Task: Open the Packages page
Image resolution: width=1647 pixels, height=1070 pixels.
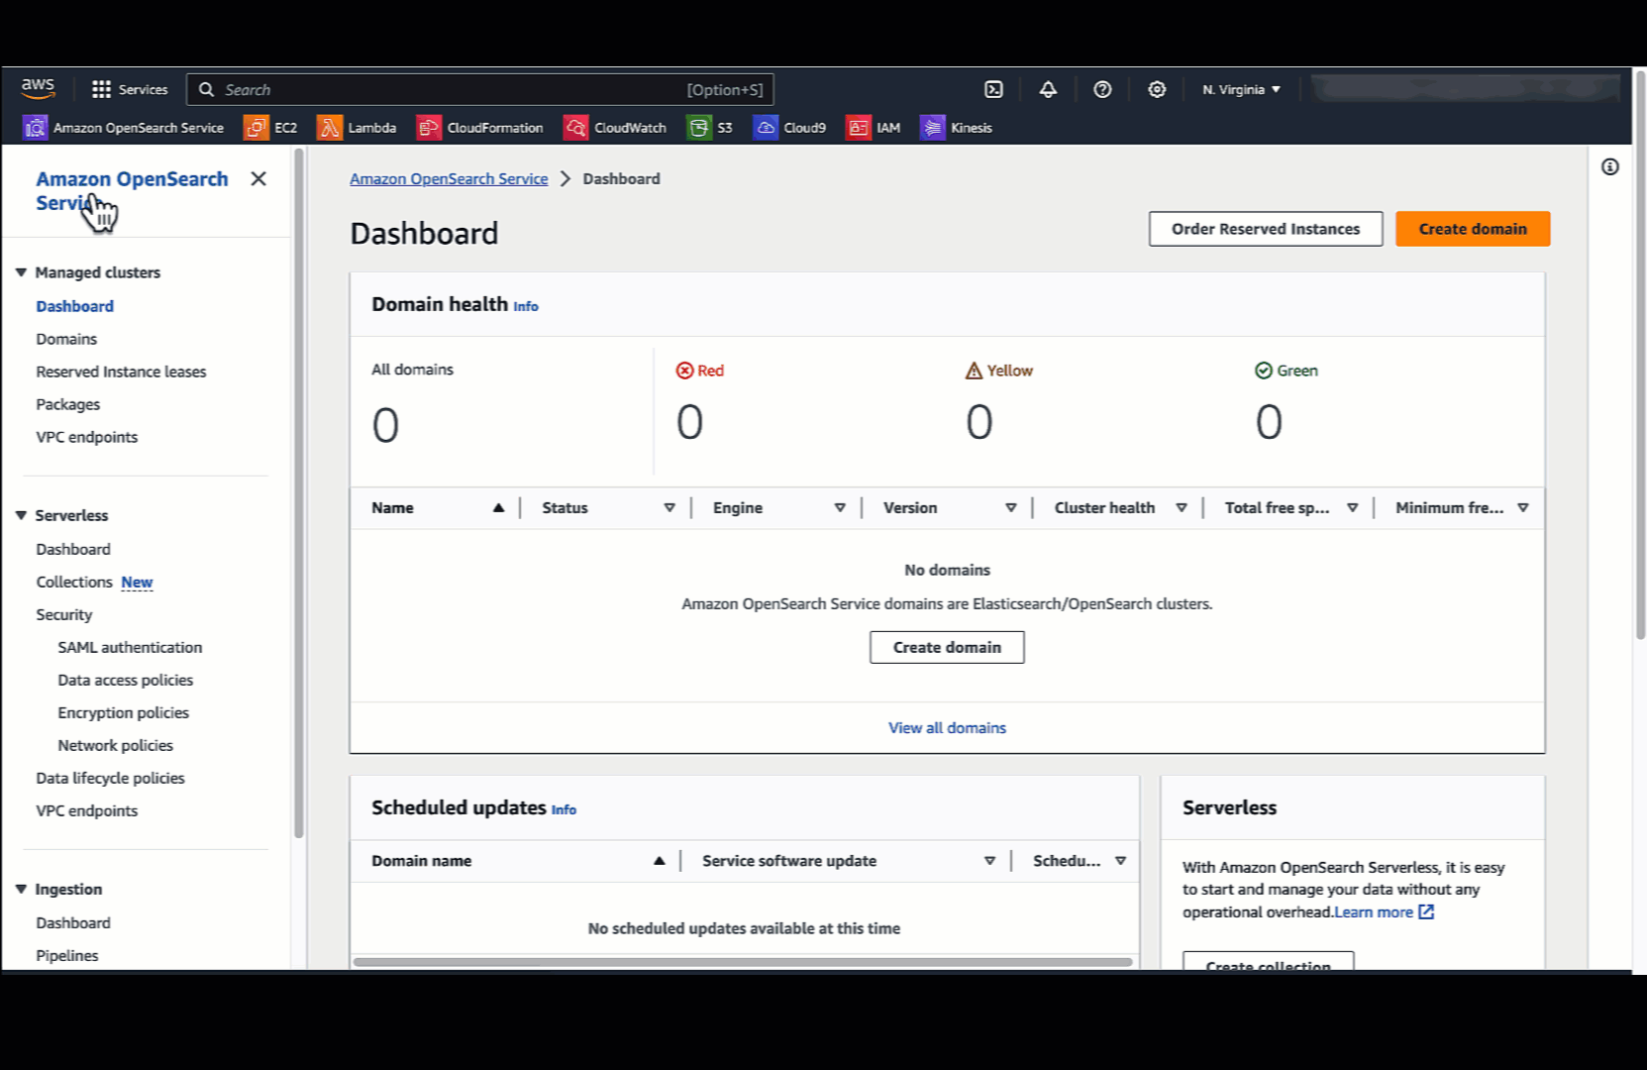Action: point(68,404)
